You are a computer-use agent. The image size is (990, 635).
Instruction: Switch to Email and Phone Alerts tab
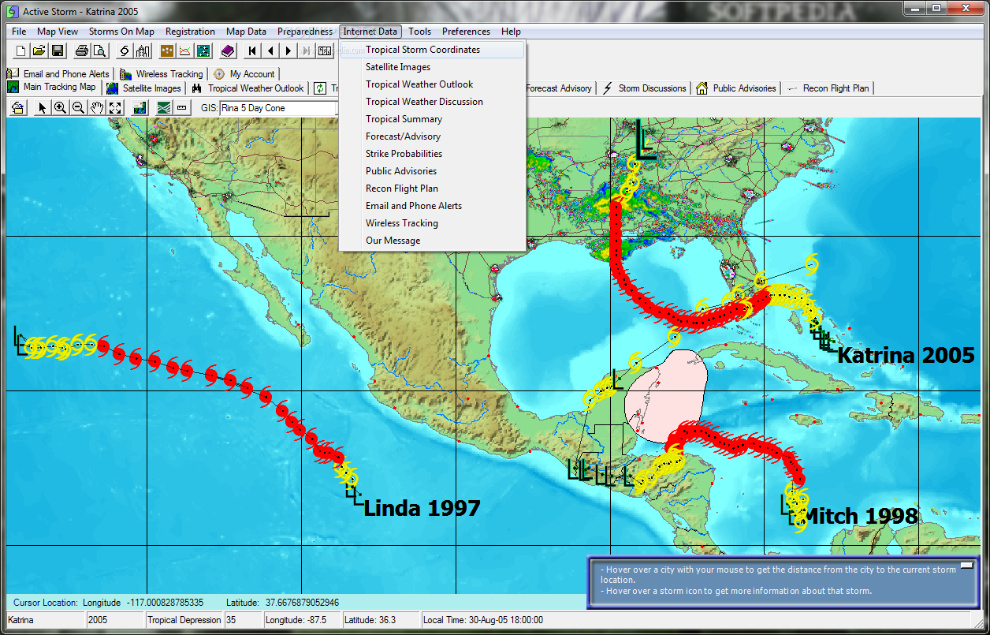58,74
